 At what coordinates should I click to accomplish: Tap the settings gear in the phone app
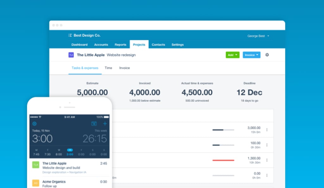34,124
